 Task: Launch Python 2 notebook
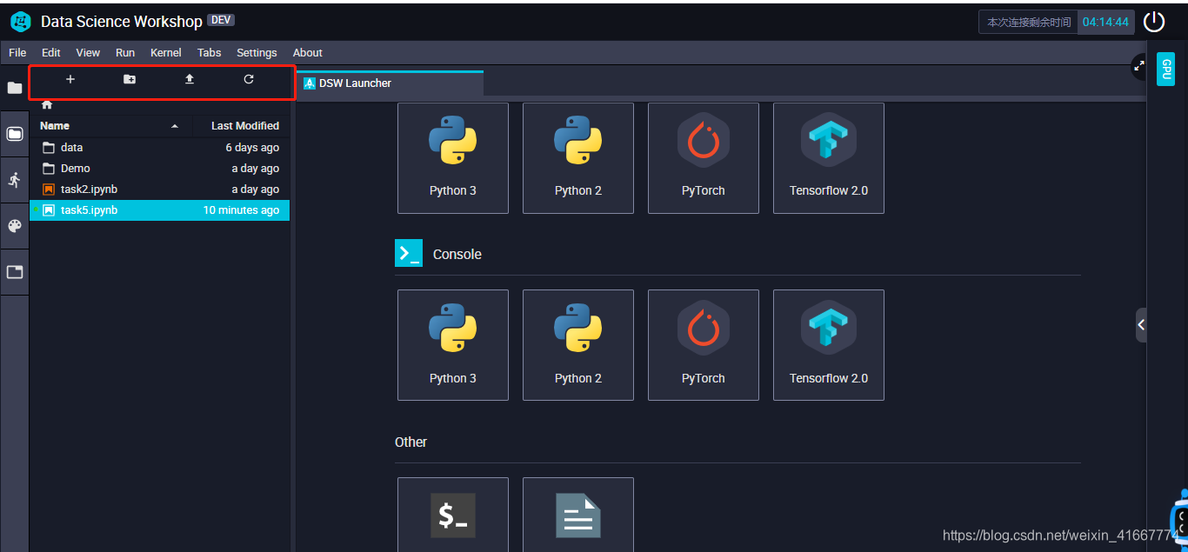[578, 158]
